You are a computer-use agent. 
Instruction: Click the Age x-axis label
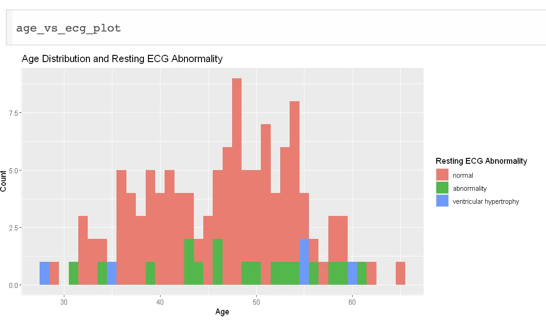pos(222,311)
